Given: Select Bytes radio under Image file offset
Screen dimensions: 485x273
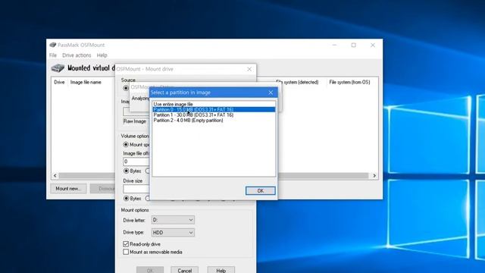Looking at the screenshot, I should coord(127,171).
